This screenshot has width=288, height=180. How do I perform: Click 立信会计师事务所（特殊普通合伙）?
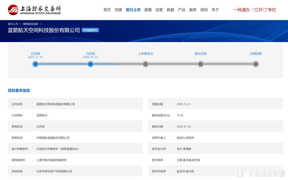[58, 149]
